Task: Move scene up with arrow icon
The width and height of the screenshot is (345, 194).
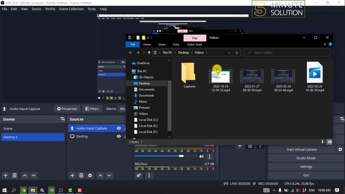Action: (x=25, y=175)
